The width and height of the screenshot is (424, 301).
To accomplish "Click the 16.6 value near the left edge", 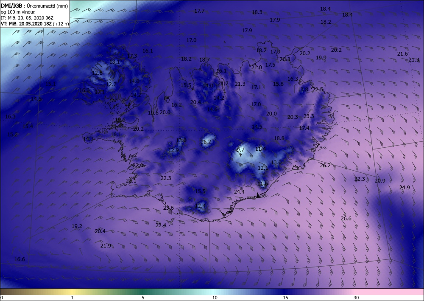I will tap(20, 259).
